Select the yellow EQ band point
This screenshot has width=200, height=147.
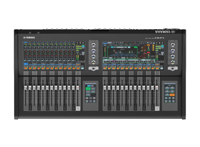[130, 52]
